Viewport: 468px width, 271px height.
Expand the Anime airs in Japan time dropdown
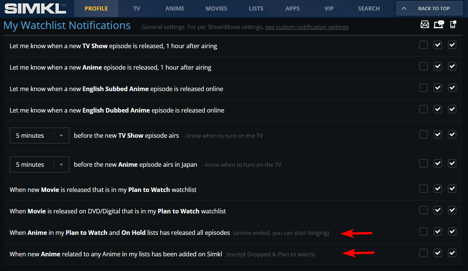(40, 164)
